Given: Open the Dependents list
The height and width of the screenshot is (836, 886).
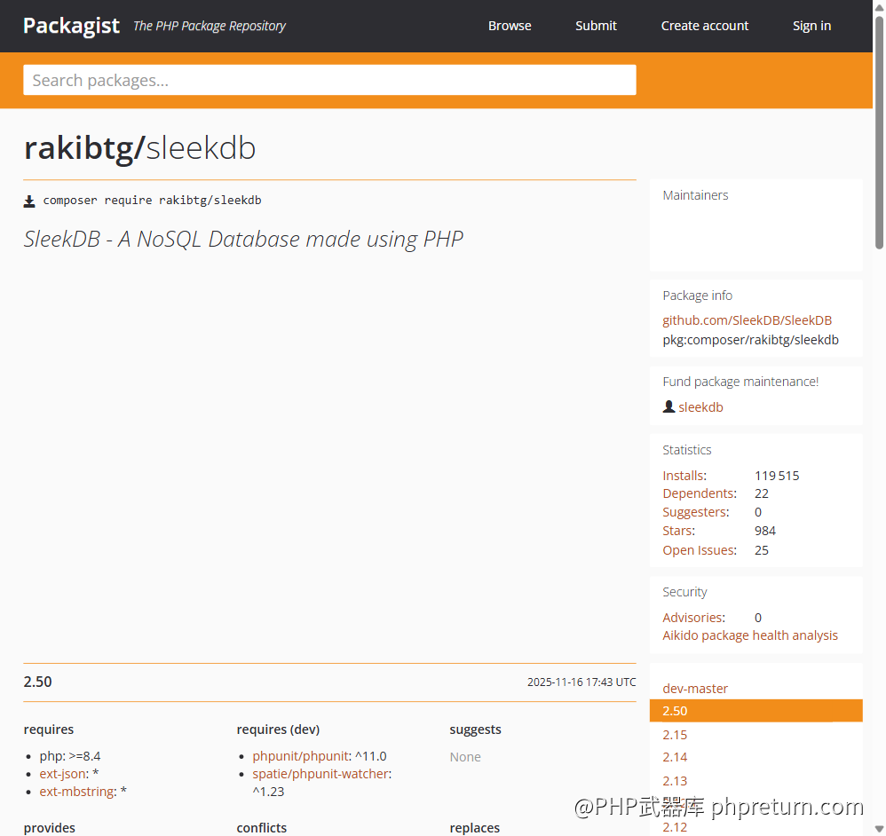Looking at the screenshot, I should tap(700, 493).
